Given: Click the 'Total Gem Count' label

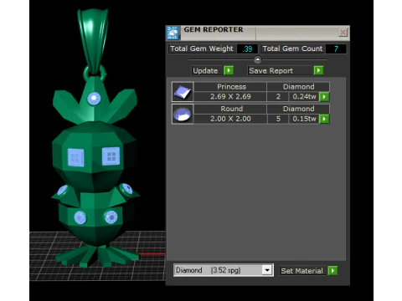Looking at the screenshot, I should [x=292, y=48].
